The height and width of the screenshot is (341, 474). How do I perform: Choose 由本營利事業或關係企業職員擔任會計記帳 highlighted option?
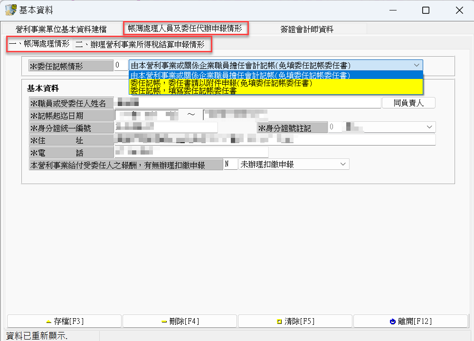pyautogui.click(x=275, y=75)
